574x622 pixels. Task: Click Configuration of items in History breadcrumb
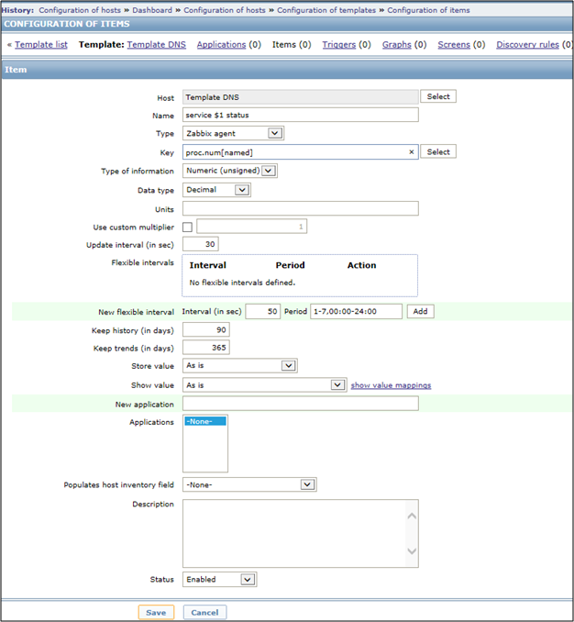tap(428, 10)
